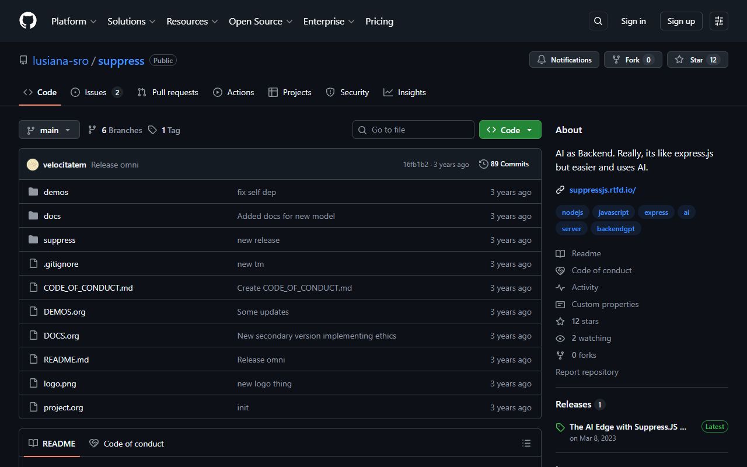747x467 pixels.
Task: Click the tag icon next to 1 Tag
Action: pos(152,130)
